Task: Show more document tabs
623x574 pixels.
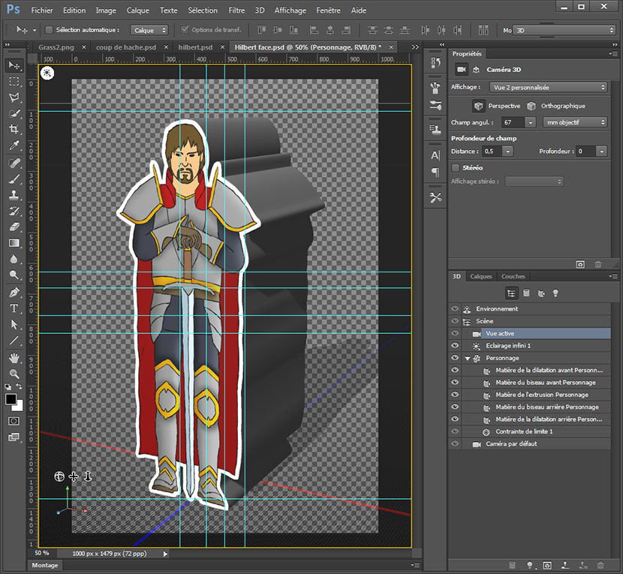Action: pyautogui.click(x=415, y=47)
